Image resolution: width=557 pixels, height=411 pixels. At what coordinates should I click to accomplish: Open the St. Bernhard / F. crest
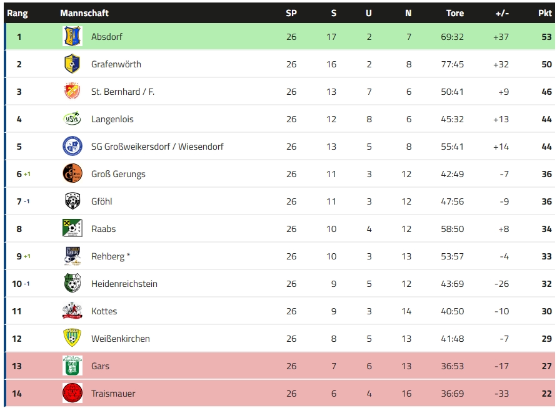point(73,91)
